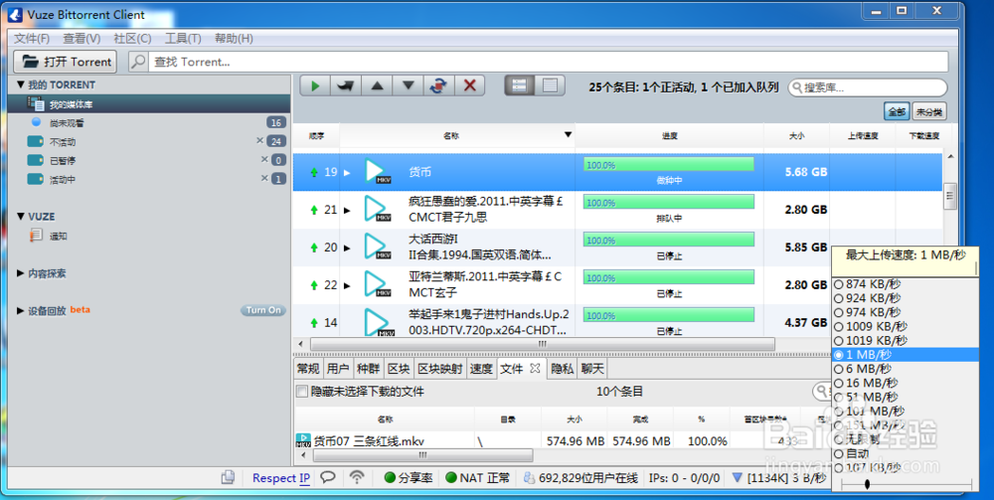This screenshot has width=994, height=500.
Task: Switch to the 区块映射 tab
Action: point(440,368)
